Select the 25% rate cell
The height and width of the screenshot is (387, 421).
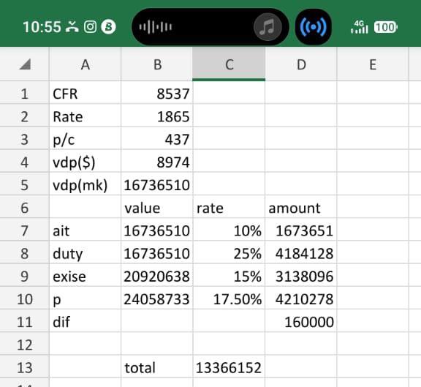pyautogui.click(x=229, y=253)
